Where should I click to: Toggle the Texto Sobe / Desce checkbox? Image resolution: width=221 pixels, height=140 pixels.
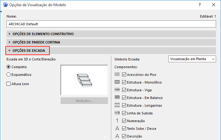pyautogui.click(x=124, y=129)
